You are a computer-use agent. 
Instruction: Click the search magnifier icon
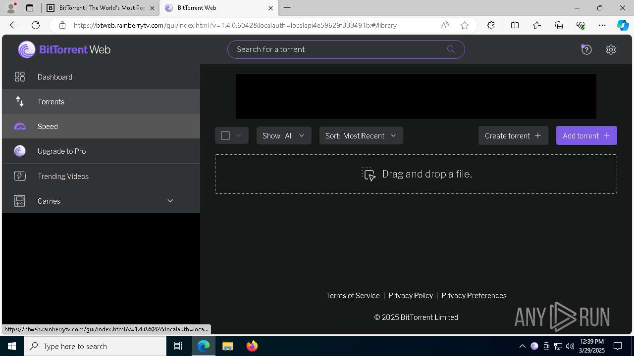pyautogui.click(x=451, y=49)
